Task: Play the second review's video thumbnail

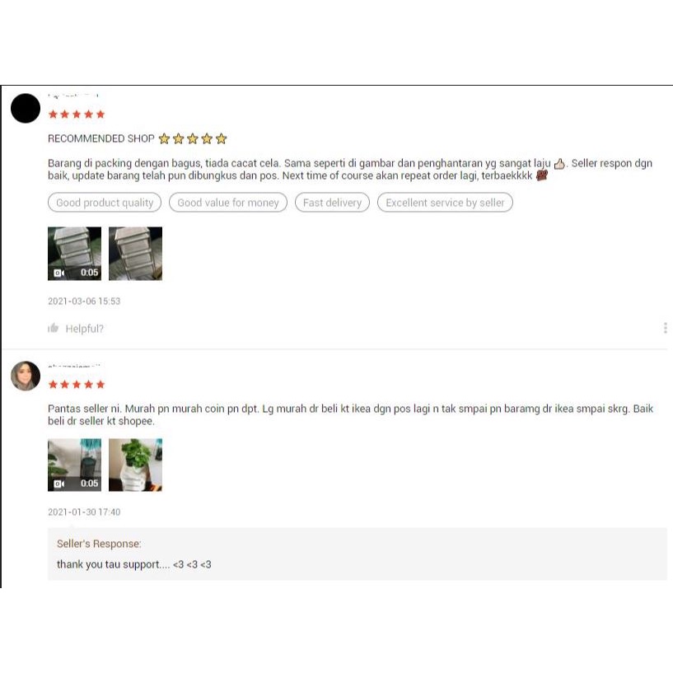Action: coord(75,465)
